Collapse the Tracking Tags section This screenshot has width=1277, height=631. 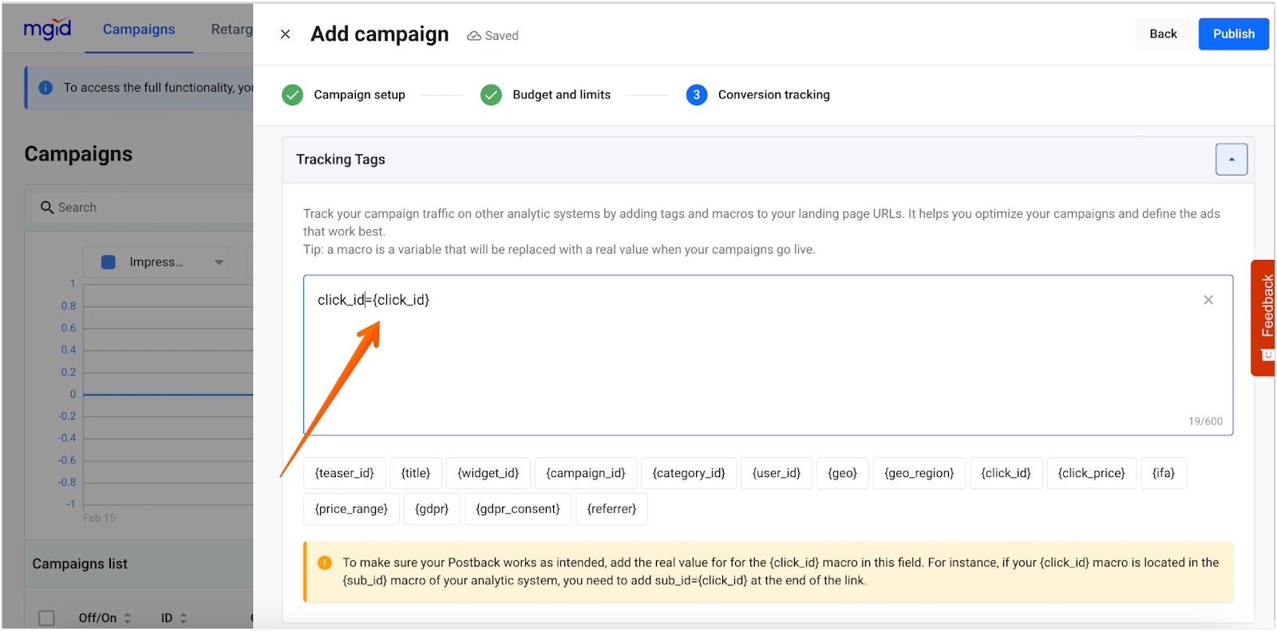(x=1231, y=160)
